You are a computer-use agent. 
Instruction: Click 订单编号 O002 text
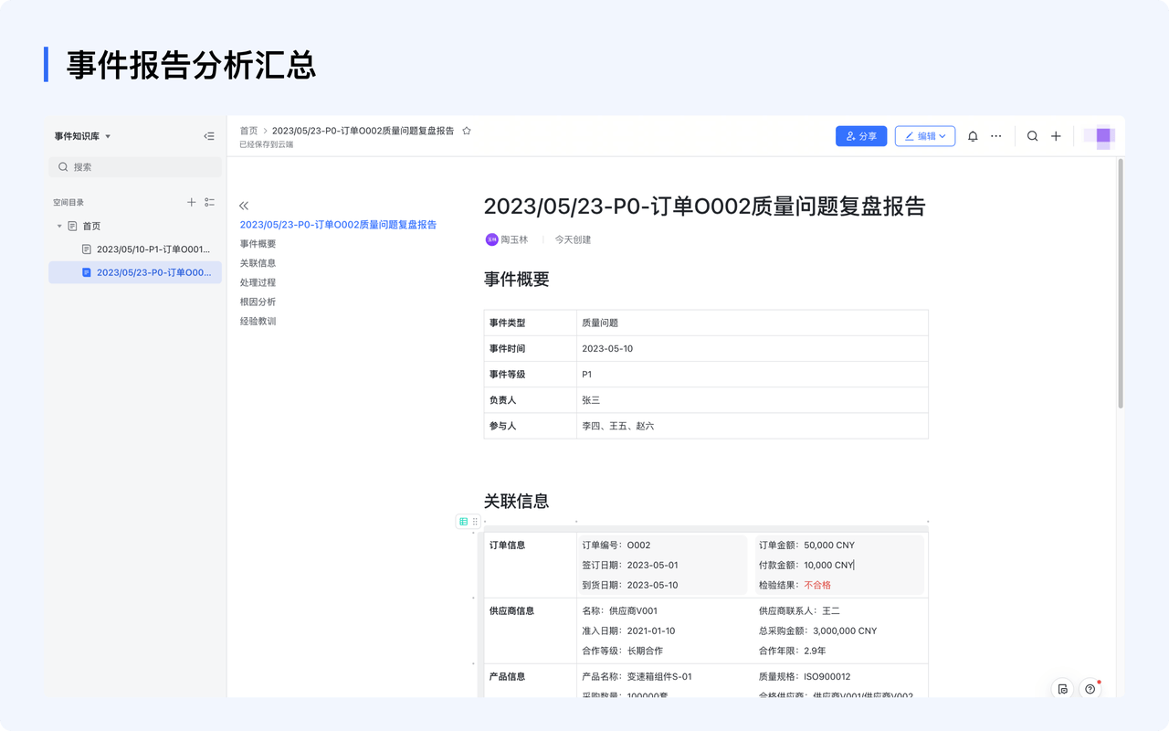[x=616, y=545]
